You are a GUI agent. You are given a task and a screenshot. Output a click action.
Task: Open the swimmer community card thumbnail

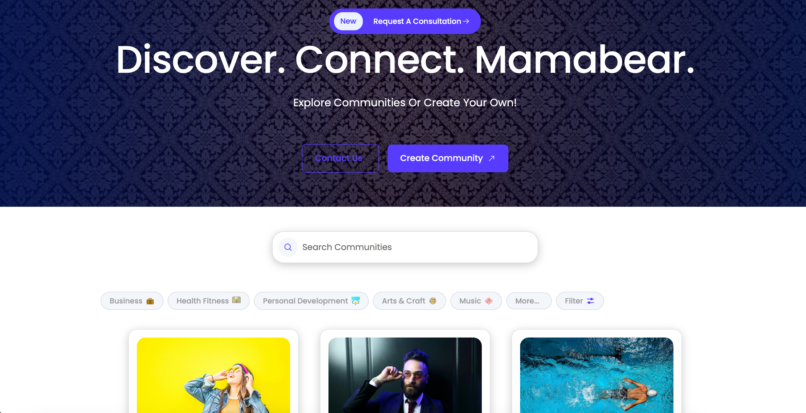tap(596, 375)
